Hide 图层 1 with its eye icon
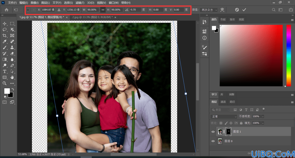 (213, 132)
